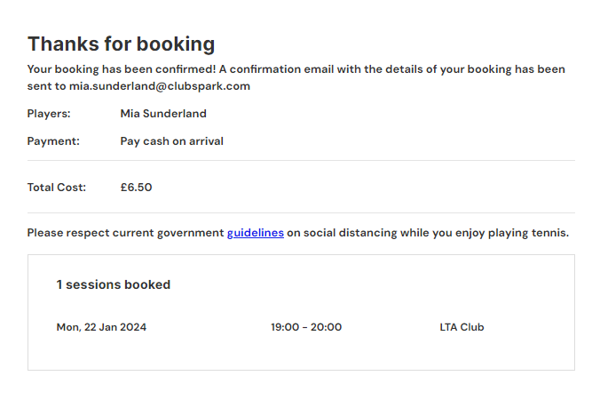Click inside the sessions booked box
Image resolution: width=592 pixels, height=400 pixels.
[x=301, y=312]
